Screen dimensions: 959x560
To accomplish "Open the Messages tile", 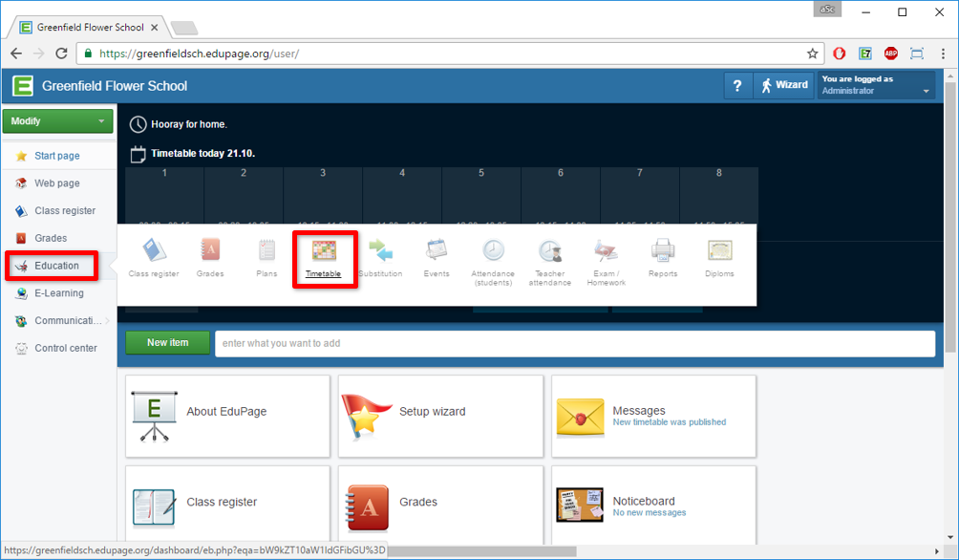I will coord(653,416).
